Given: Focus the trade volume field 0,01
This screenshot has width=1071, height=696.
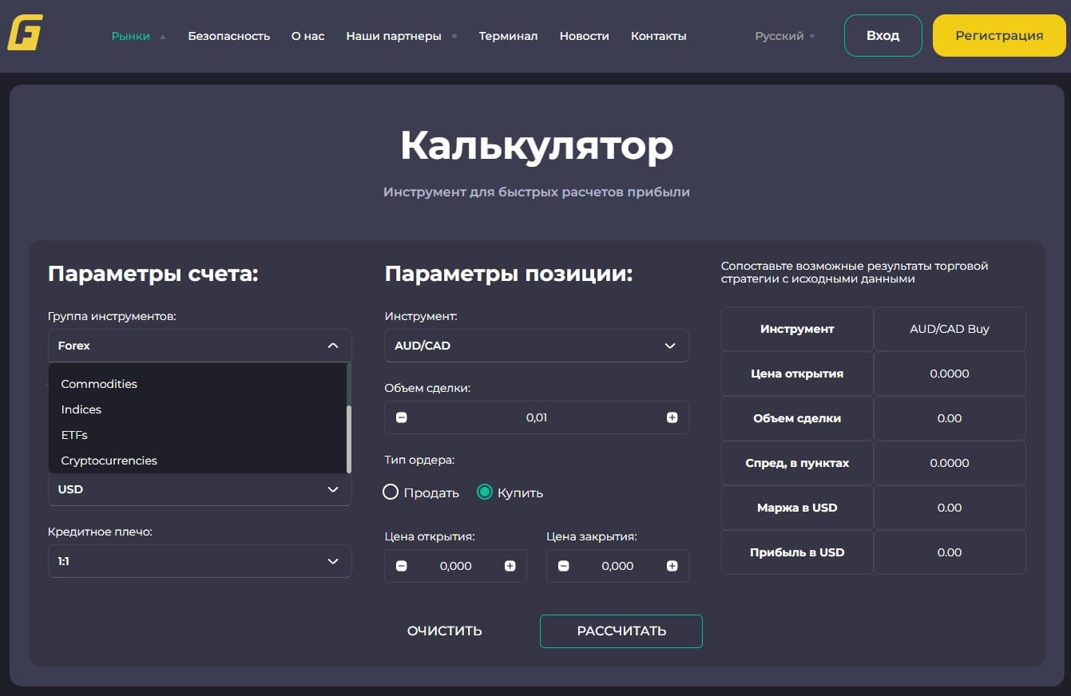Looking at the screenshot, I should [536, 417].
